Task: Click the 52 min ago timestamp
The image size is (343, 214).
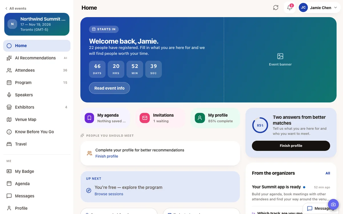Action: click(x=322, y=187)
